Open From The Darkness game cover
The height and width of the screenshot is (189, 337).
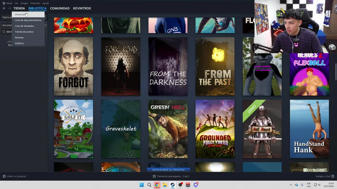tap(168, 66)
